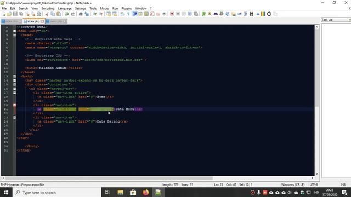
Task: Collapse the fold at line 2 html
Action: click(x=15, y=31)
